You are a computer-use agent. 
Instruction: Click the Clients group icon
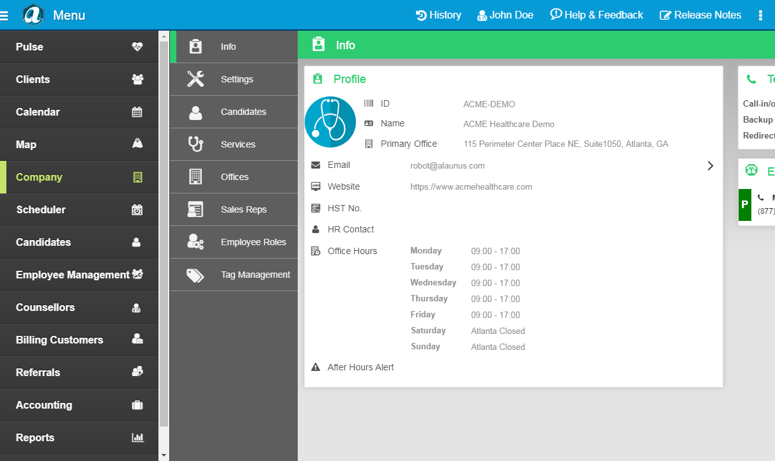point(137,79)
